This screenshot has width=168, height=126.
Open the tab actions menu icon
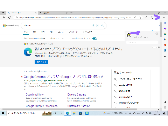point(3,13)
